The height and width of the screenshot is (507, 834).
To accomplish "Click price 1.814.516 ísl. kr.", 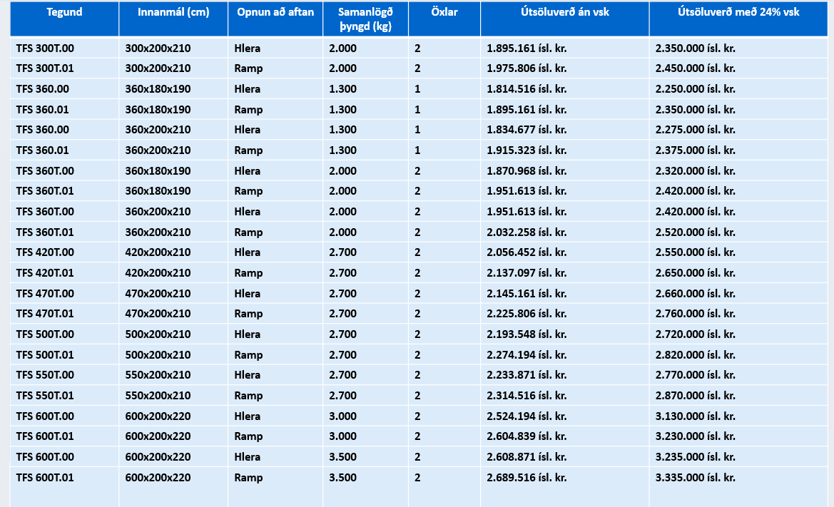I will click(x=527, y=89).
